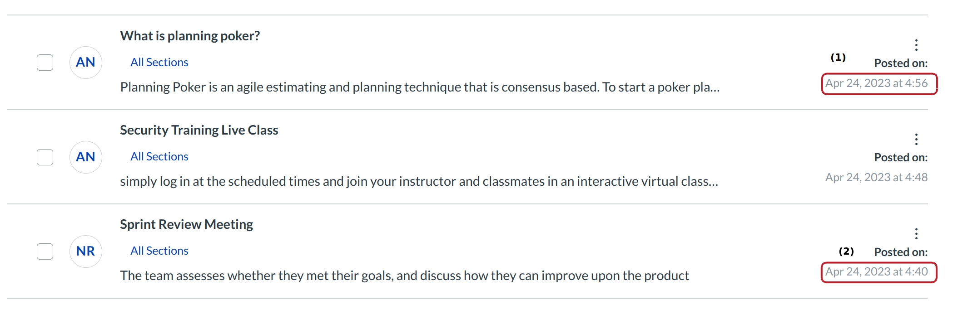
Task: Open options menu for What is planning poker
Action: click(x=916, y=45)
